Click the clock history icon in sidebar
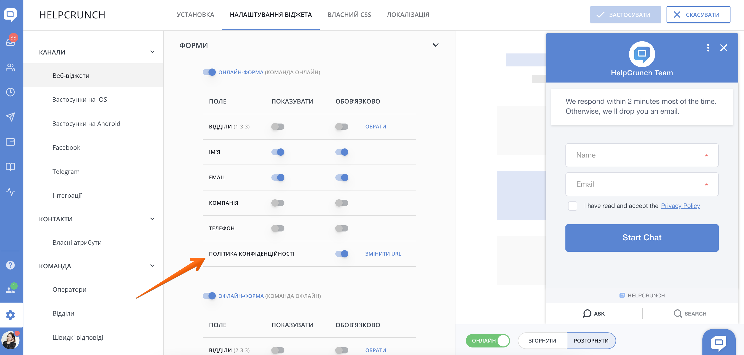Viewport: 744px width, 355px height. (x=10, y=92)
